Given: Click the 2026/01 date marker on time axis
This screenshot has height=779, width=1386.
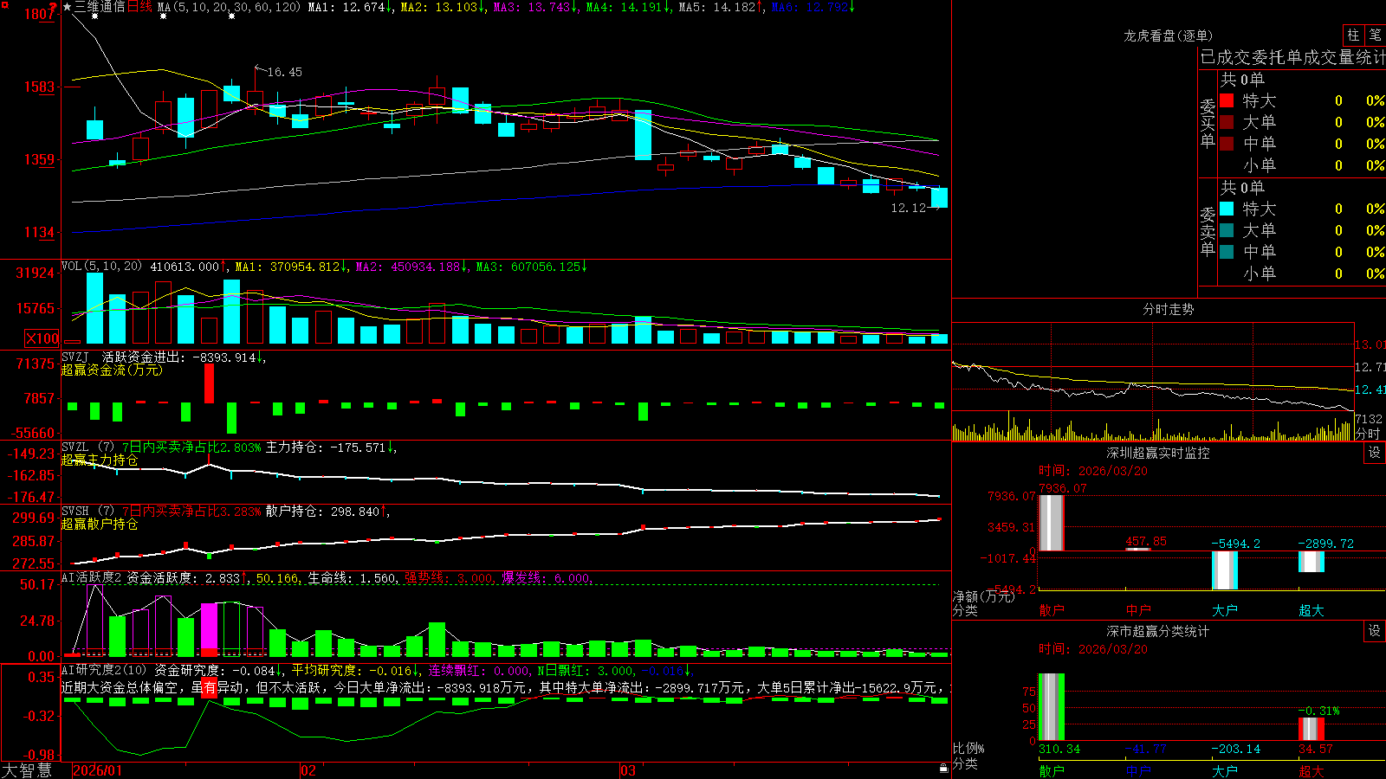Looking at the screenshot, I should click(x=98, y=770).
